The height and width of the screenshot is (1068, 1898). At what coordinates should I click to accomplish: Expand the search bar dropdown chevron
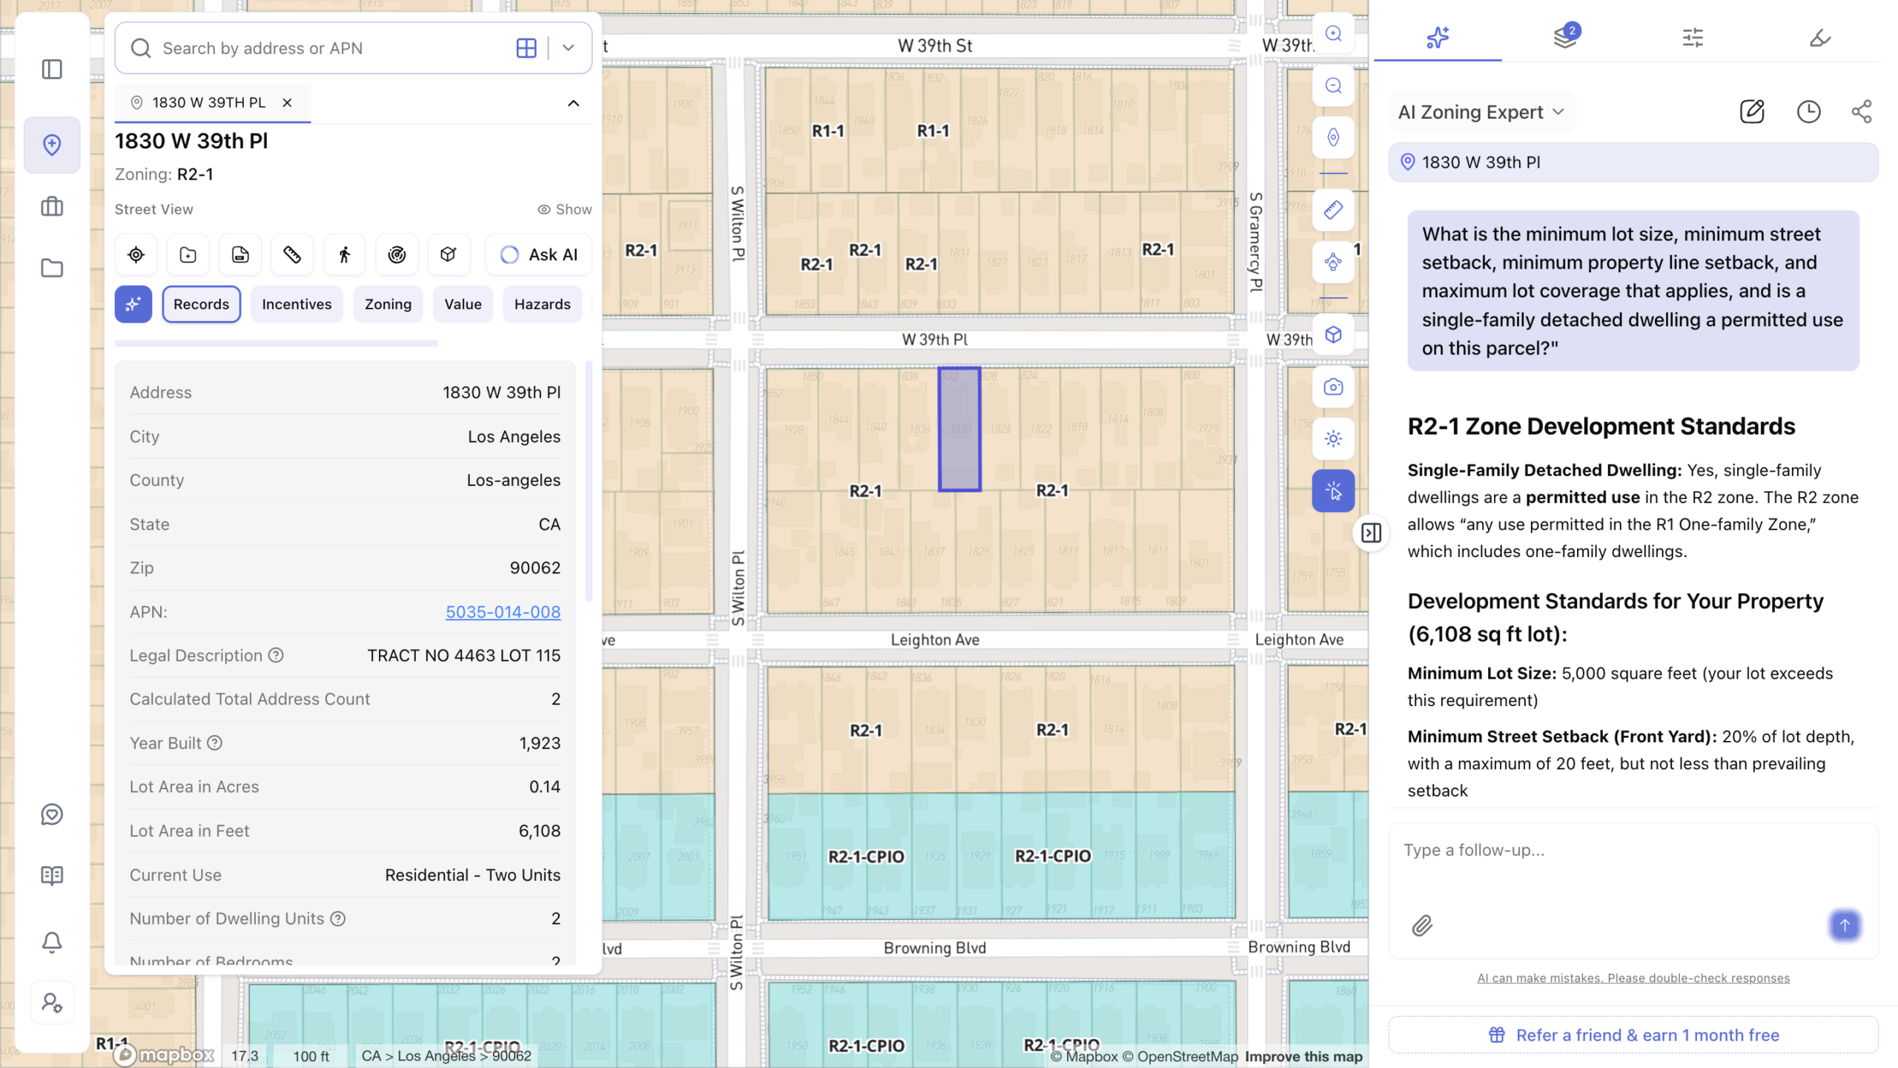[569, 48]
